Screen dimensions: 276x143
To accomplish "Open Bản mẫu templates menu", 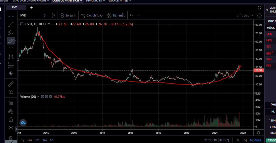I will click(116, 15).
